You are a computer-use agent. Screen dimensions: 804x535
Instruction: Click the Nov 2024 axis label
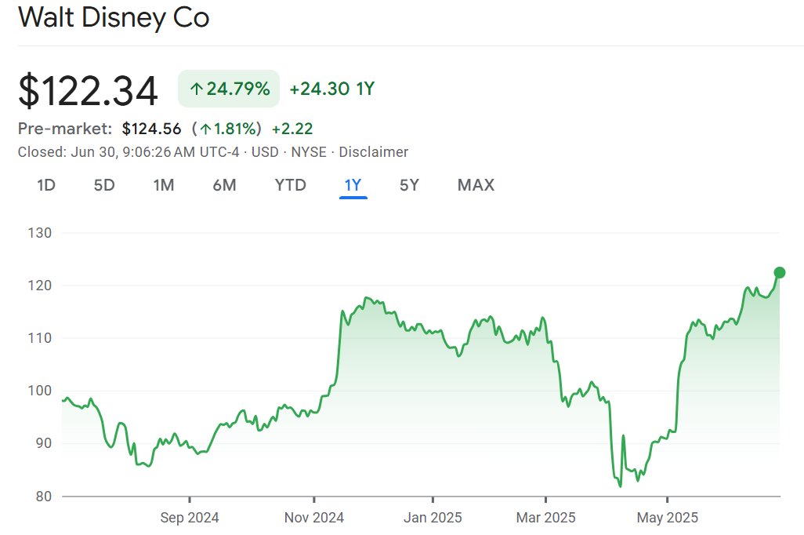(313, 518)
